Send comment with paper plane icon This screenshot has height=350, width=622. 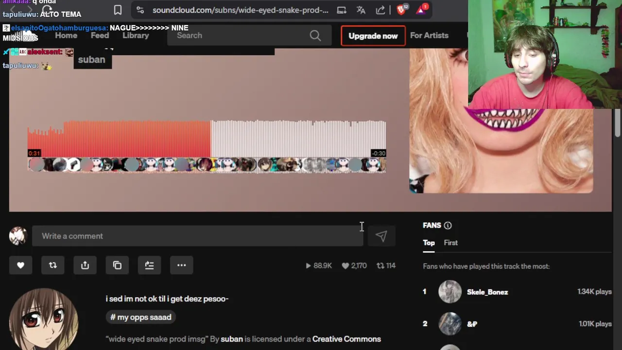click(x=381, y=236)
